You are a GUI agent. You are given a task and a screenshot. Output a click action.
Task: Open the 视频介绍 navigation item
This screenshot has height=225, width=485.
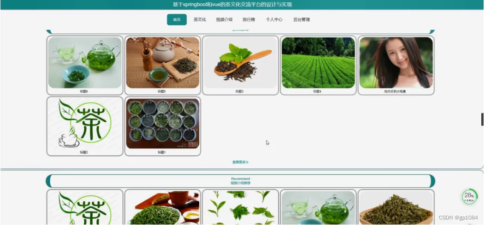[x=224, y=20]
